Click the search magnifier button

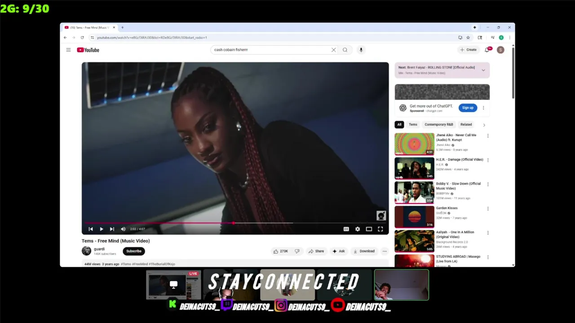click(345, 50)
